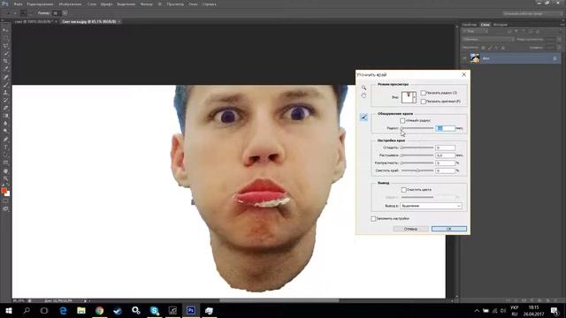The height and width of the screenshot is (318, 566).
Task: Select the Quick Selection tool
Action: [5, 53]
